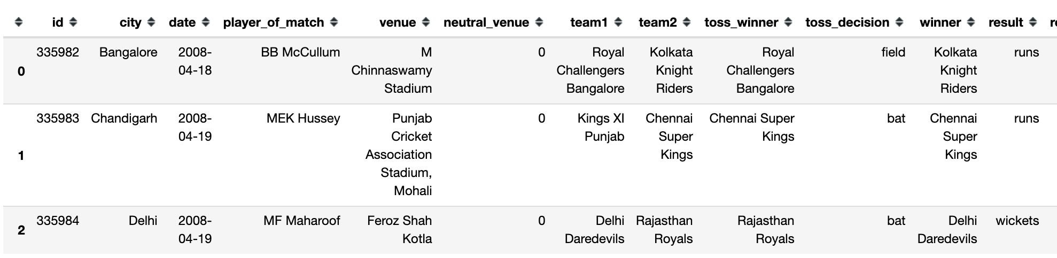Viewport: 1057px width, 258px height.
Task: Sort by toss_winner arrow icon
Action: click(x=788, y=22)
